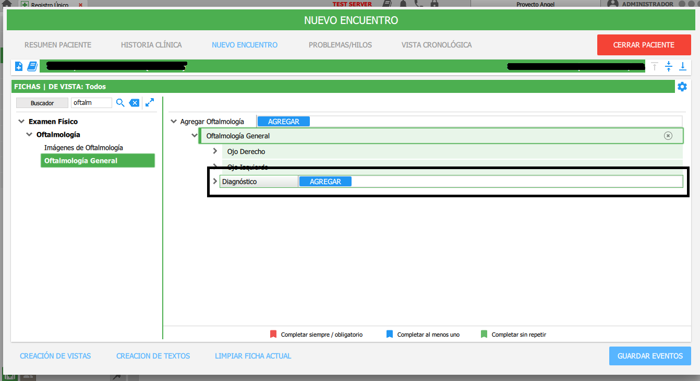Click the collapse-to-center arrows icon

coord(669,66)
